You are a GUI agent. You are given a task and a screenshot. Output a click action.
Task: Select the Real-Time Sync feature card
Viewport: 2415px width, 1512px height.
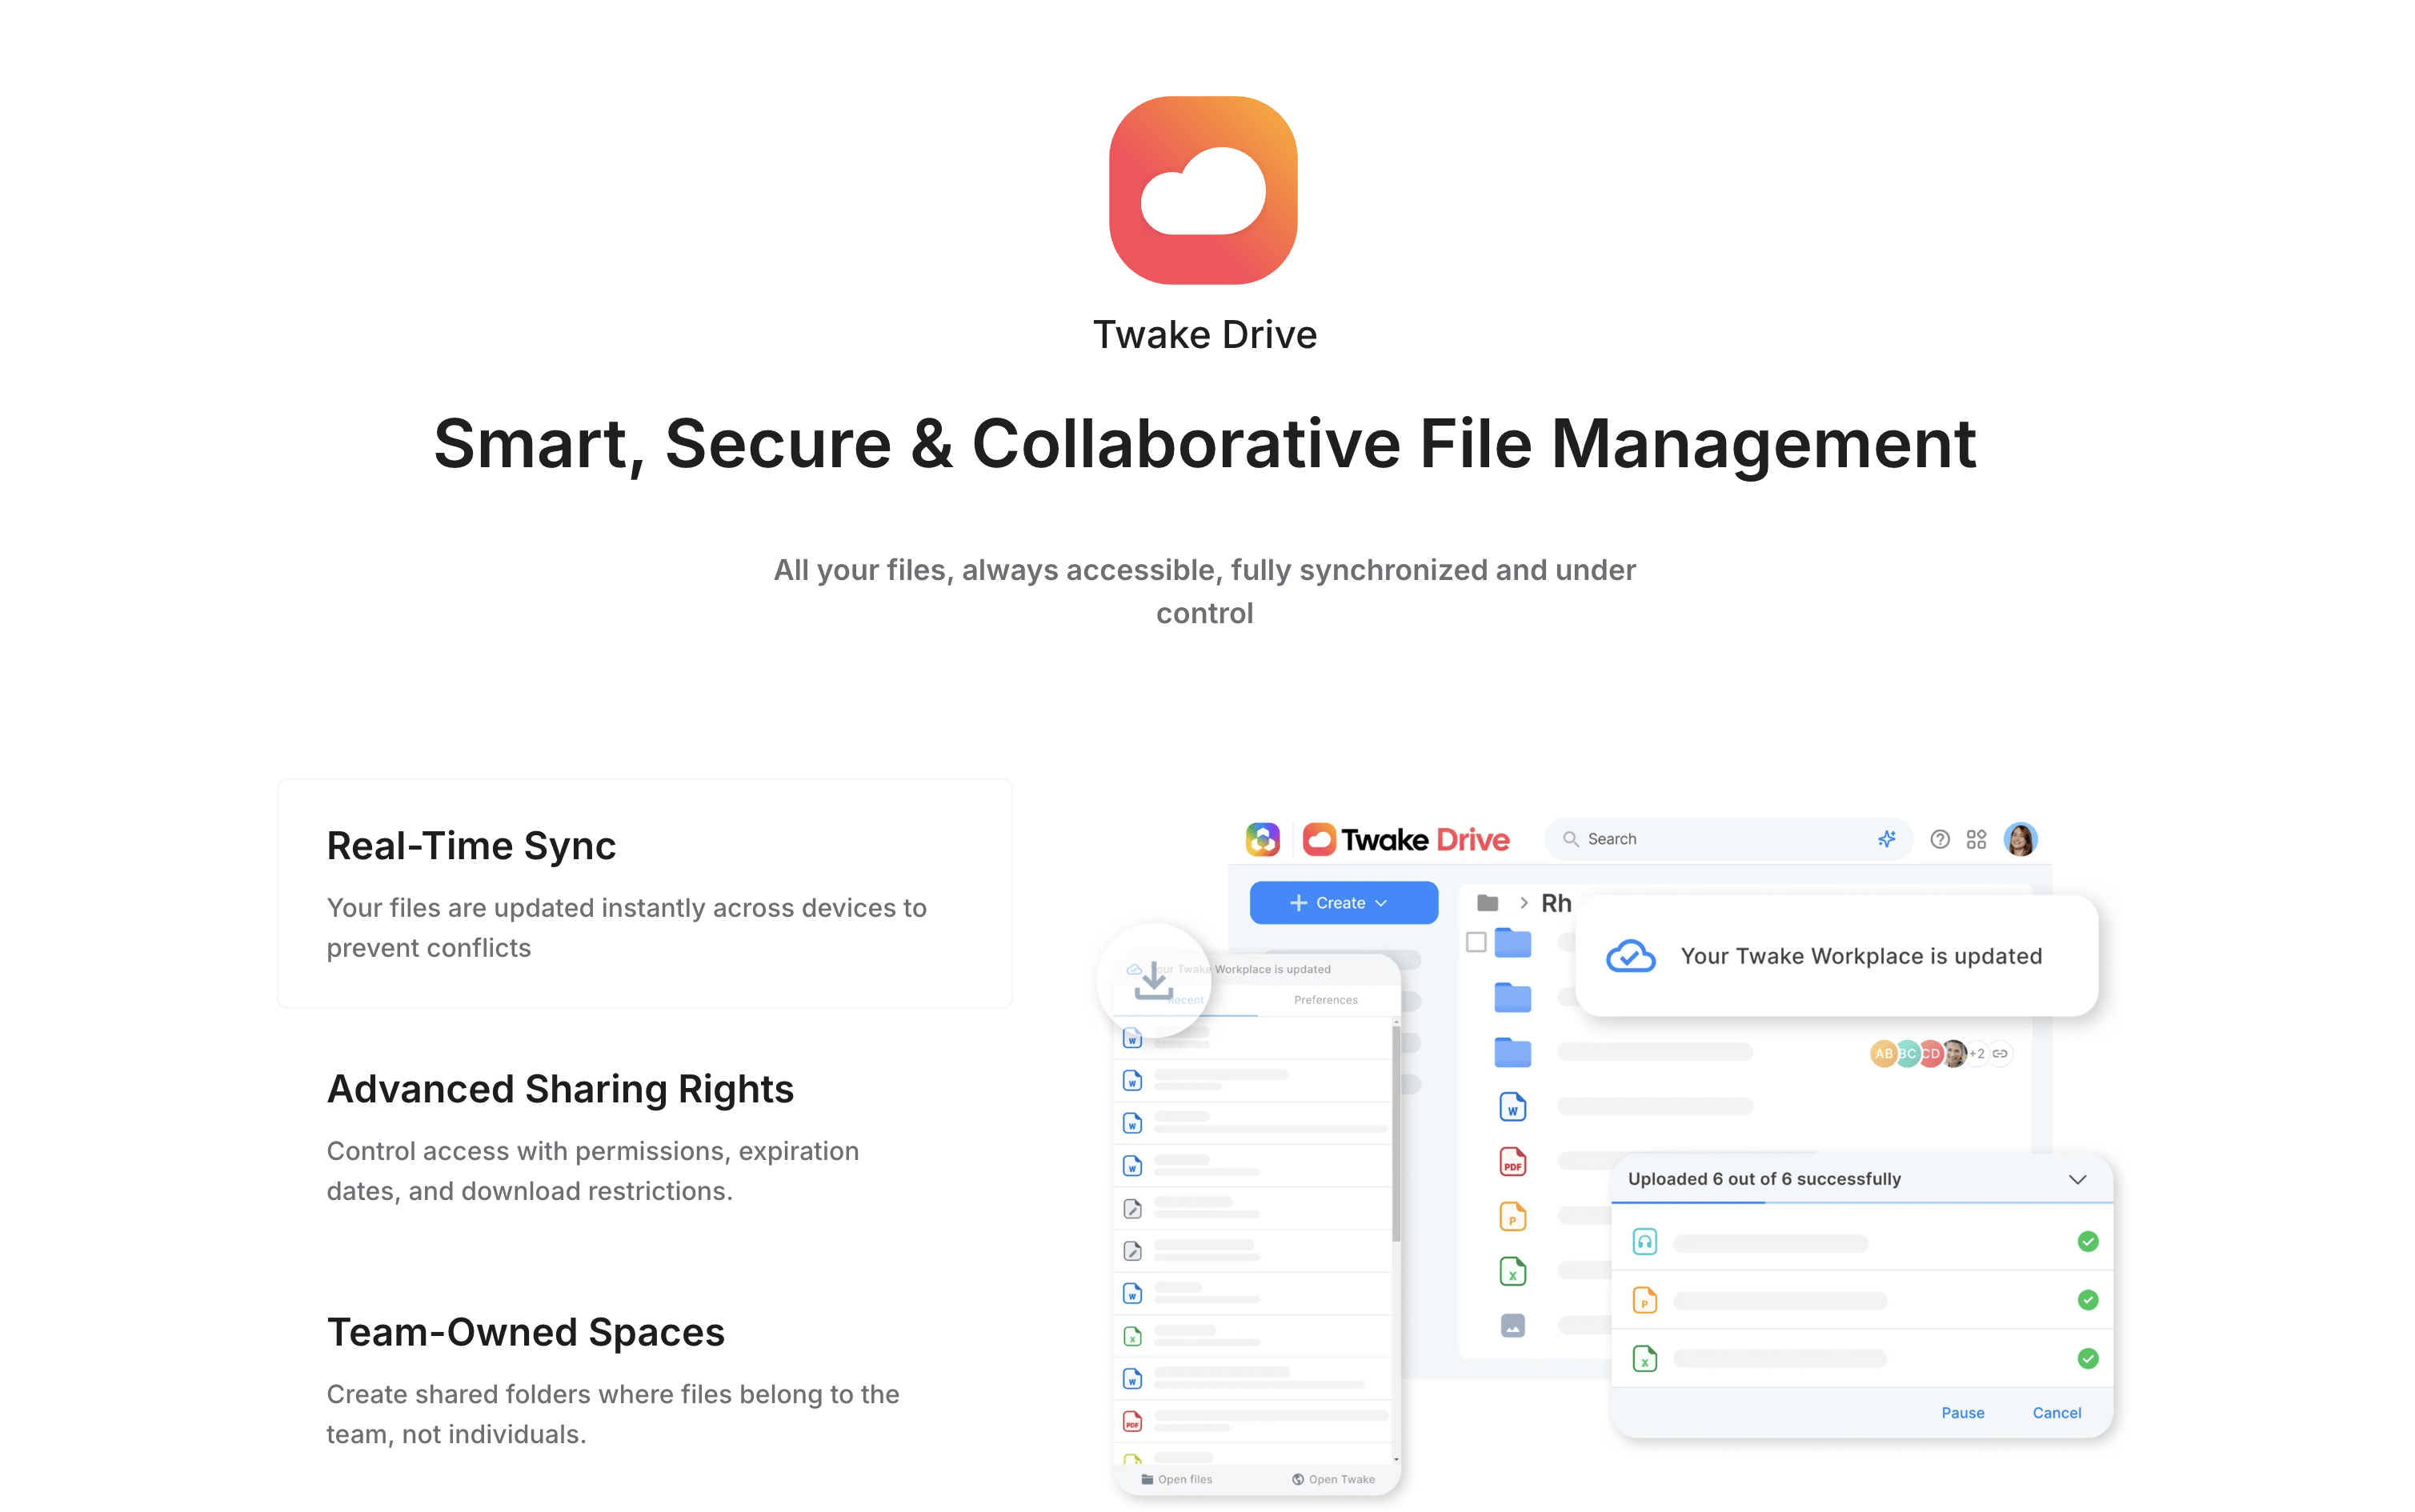(x=645, y=893)
